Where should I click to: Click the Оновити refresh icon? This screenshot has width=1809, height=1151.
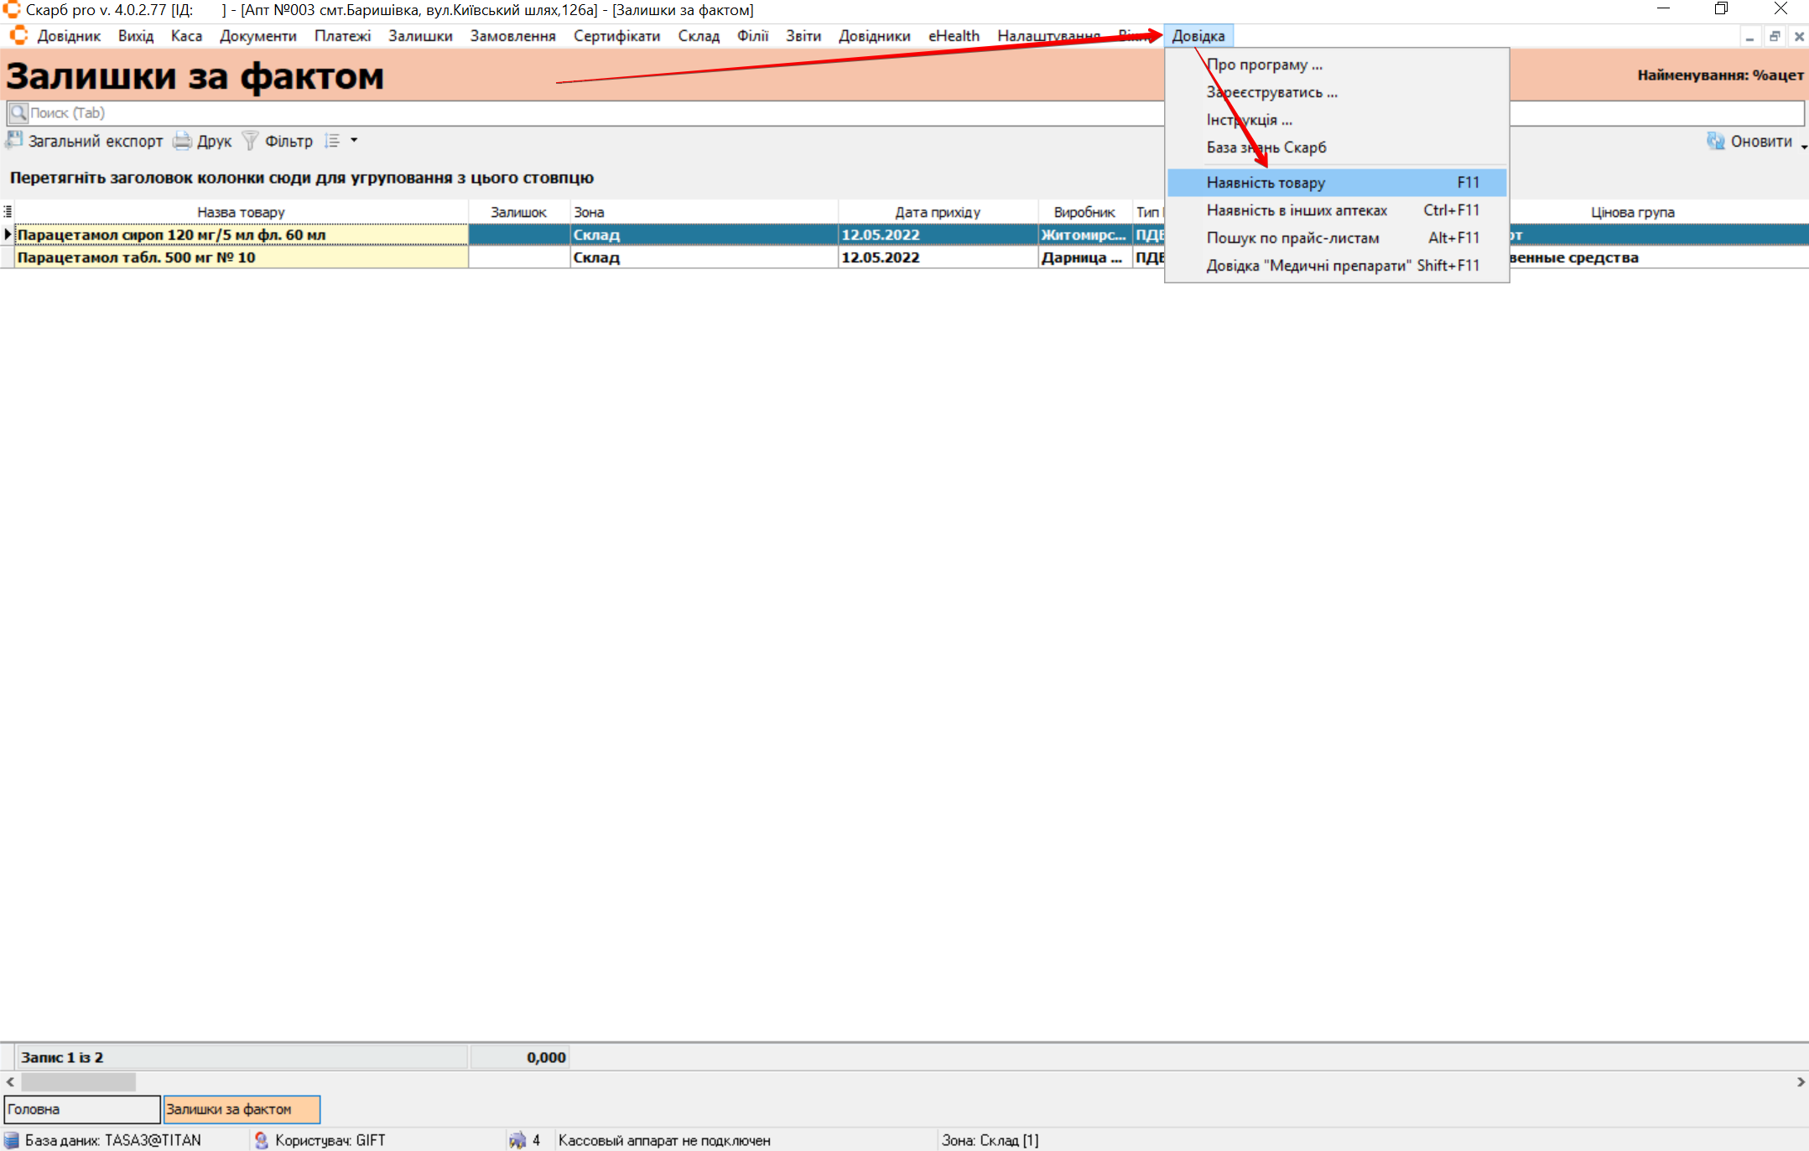tap(1715, 141)
